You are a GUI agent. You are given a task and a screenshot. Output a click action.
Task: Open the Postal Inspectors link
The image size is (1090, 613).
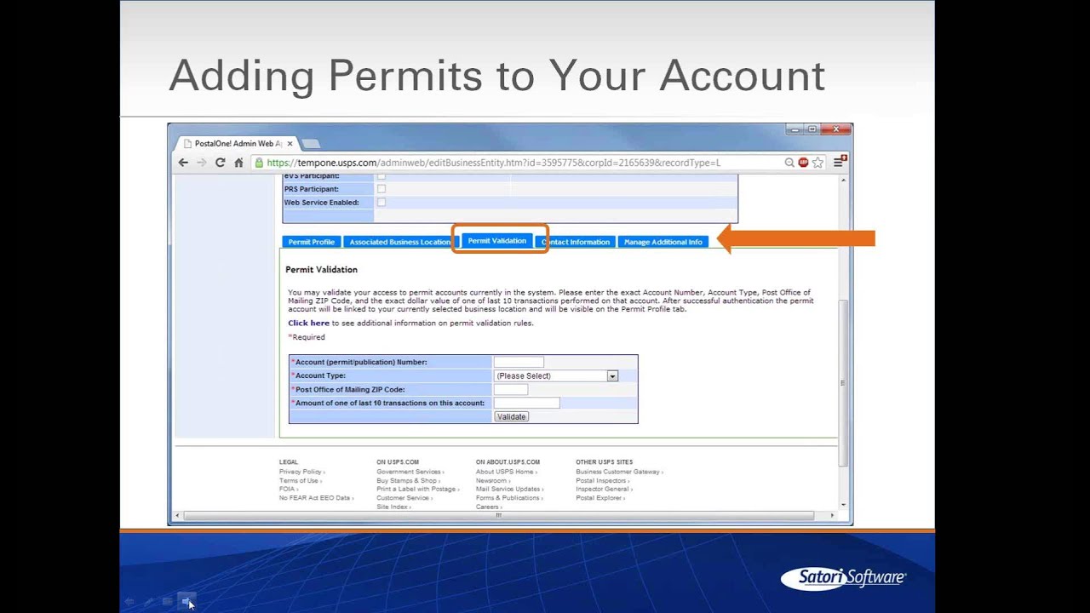[602, 481]
